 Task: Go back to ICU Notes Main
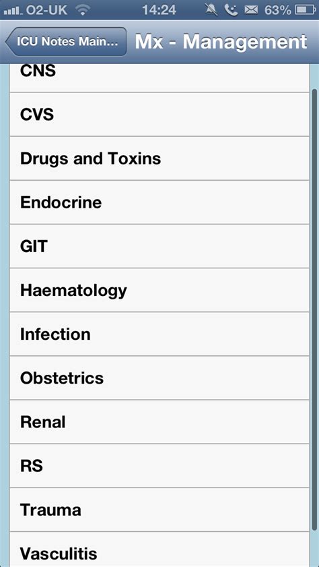(x=66, y=42)
